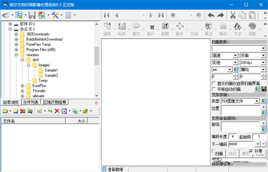Screen dimensions: 268x172
Task: Toggle the 平板自动扫描 checkbox
Action: coord(214,89)
